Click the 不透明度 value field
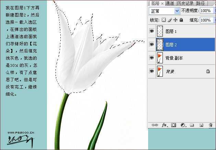 (x=206, y=11)
